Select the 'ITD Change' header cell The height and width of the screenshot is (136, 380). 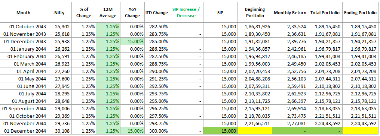157,13
